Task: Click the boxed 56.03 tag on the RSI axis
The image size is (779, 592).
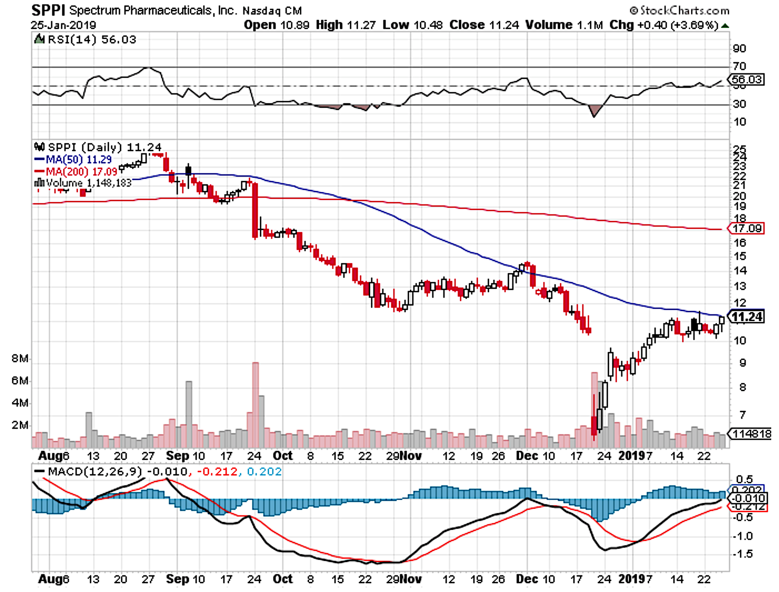Action: pyautogui.click(x=747, y=79)
